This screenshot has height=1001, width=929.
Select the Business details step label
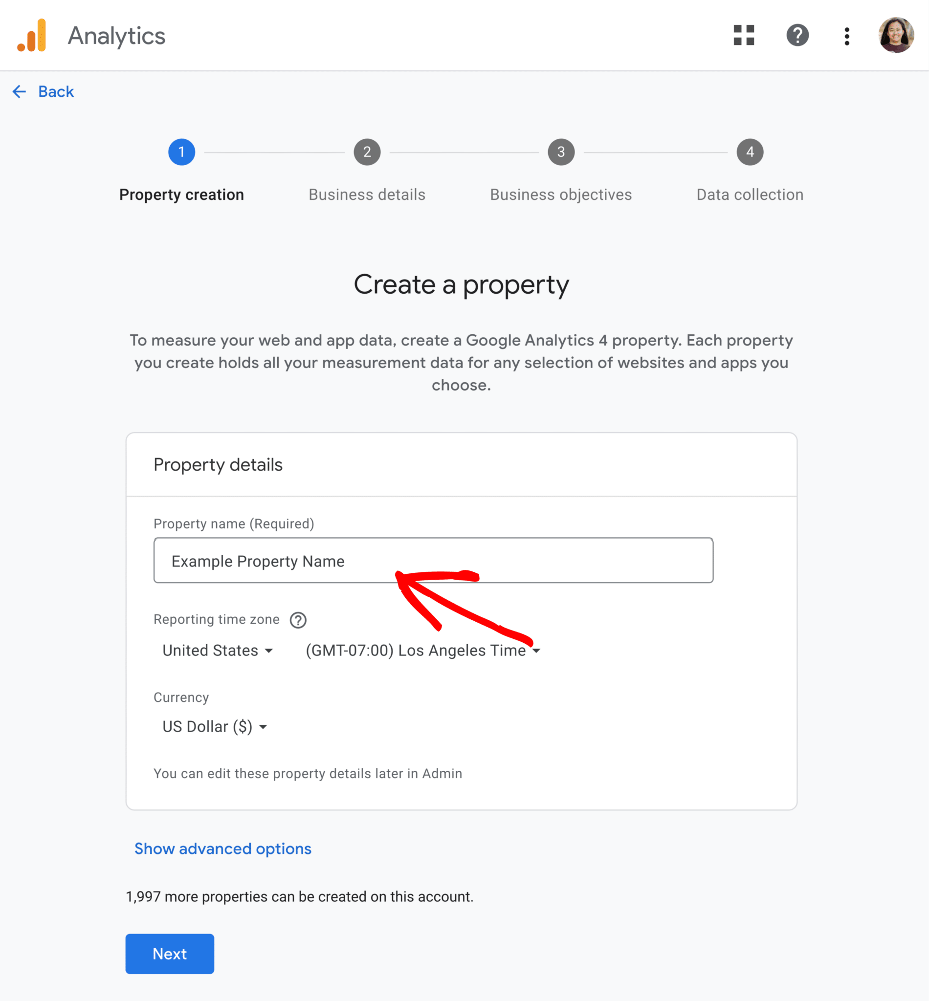[367, 195]
